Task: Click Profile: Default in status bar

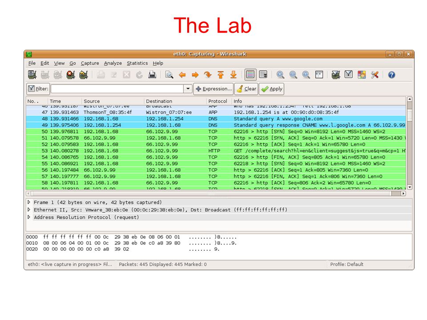Action: pos(346,264)
